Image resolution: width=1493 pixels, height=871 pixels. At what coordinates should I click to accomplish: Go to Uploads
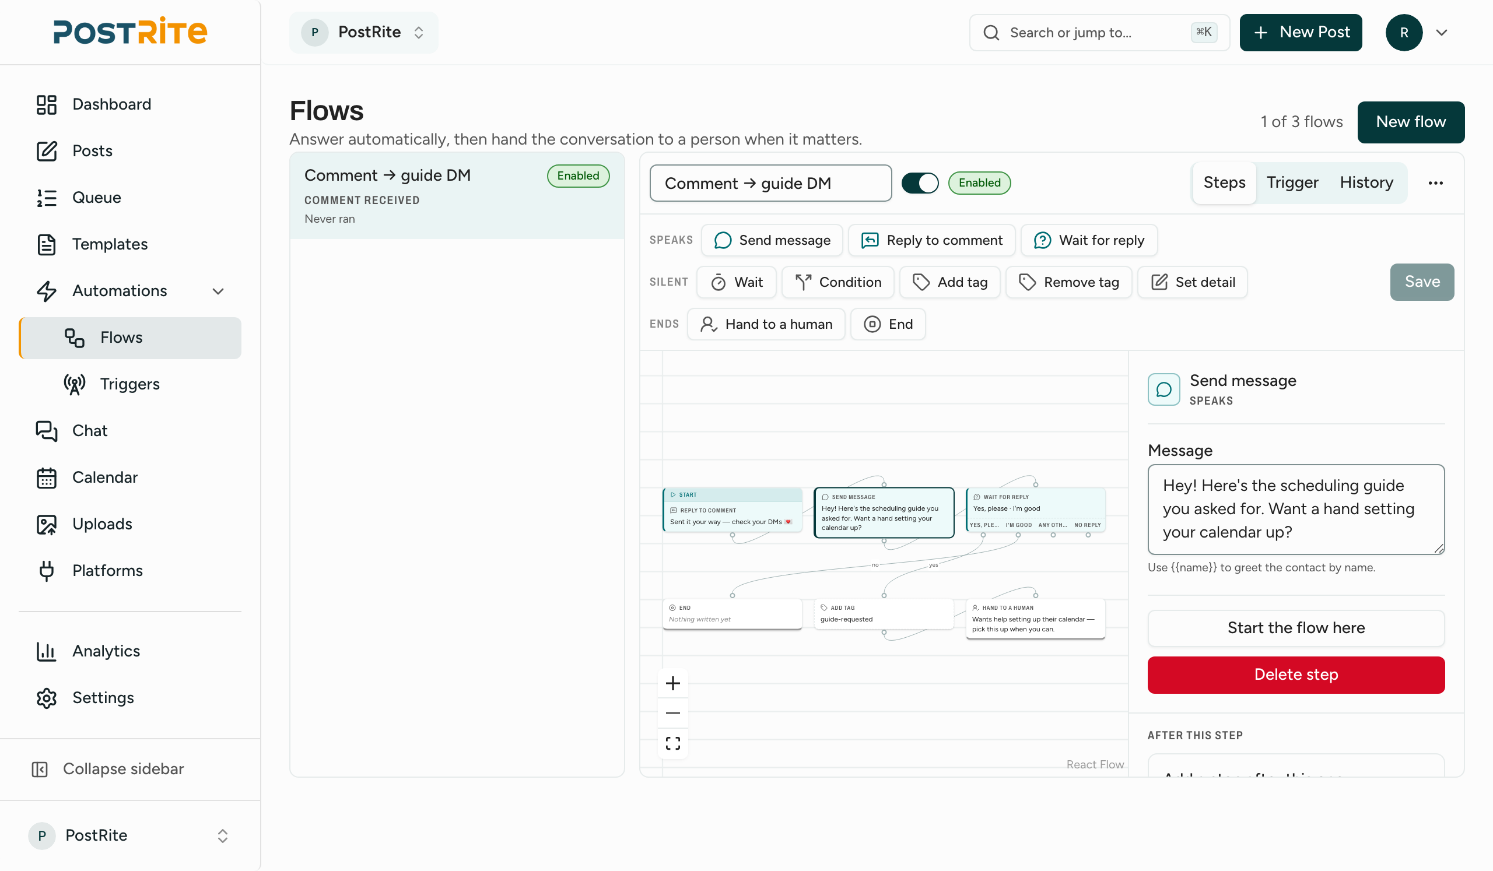click(x=129, y=524)
